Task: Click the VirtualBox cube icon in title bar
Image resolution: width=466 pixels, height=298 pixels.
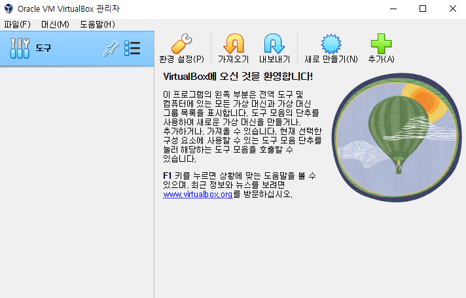Action: [9, 9]
